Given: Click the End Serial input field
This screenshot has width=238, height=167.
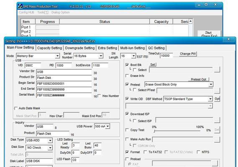Looking at the screenshot, I should pos(64,89).
